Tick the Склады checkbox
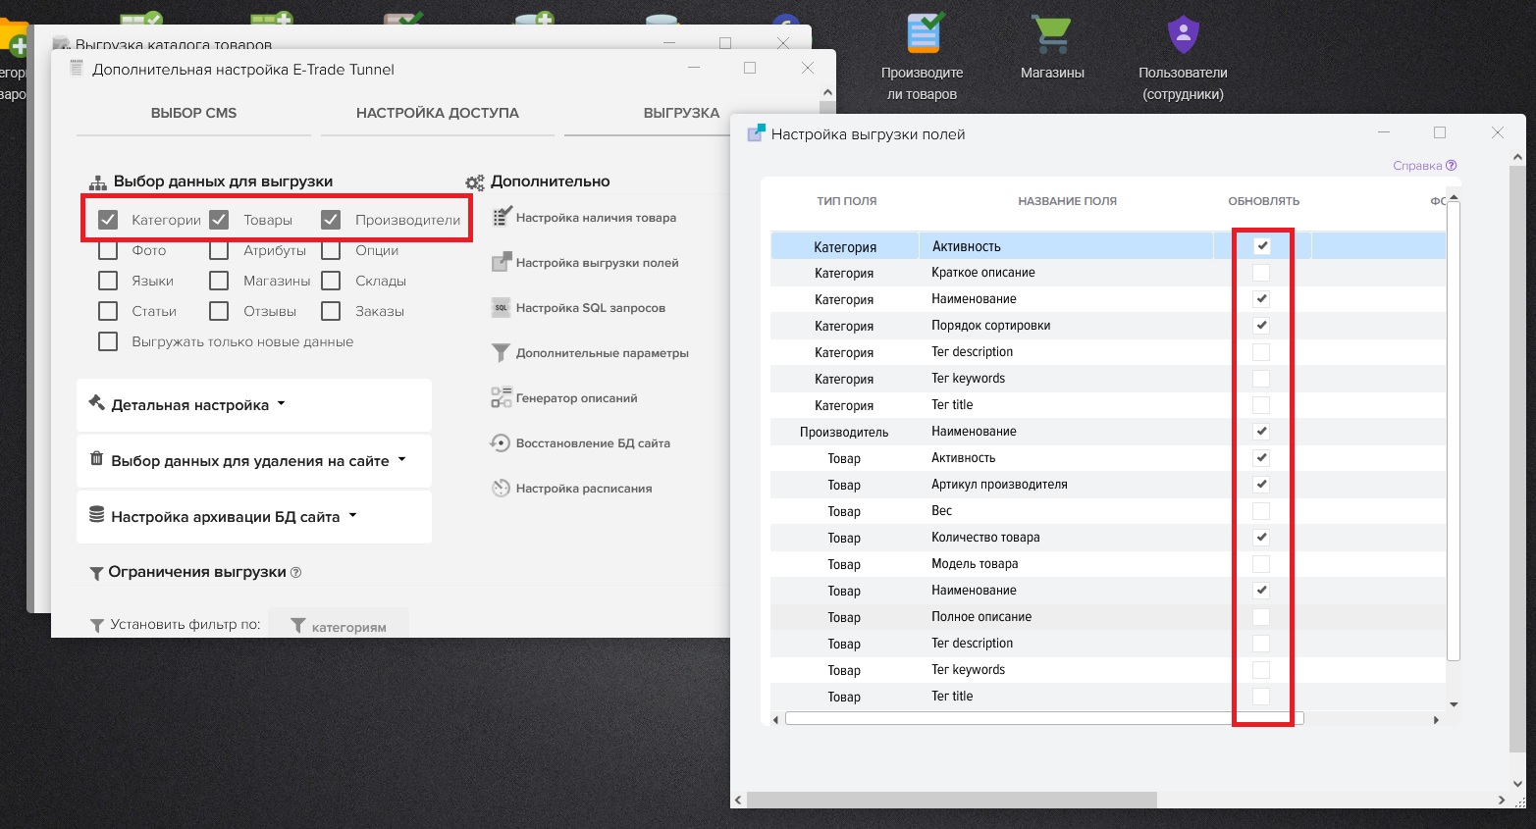The width and height of the screenshot is (1536, 829). point(331,281)
